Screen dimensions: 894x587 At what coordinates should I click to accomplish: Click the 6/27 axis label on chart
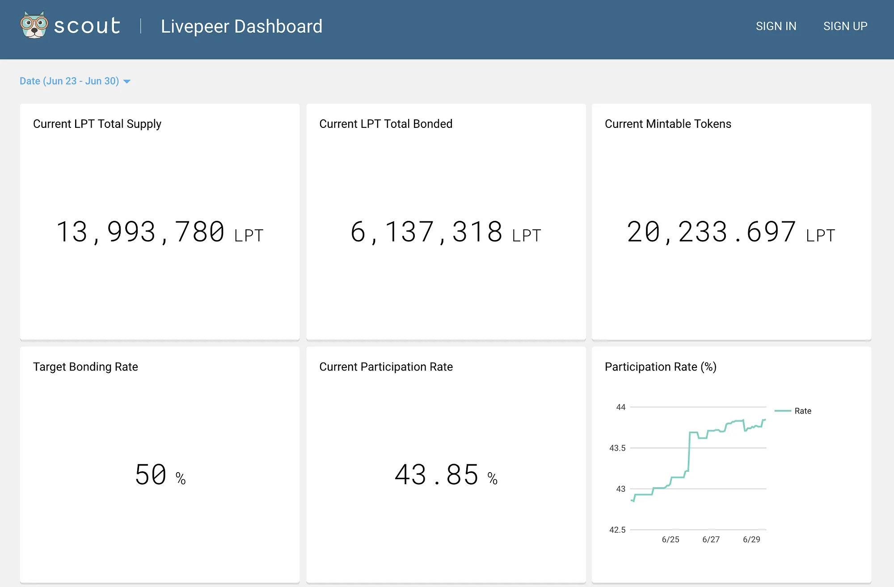[x=711, y=540]
